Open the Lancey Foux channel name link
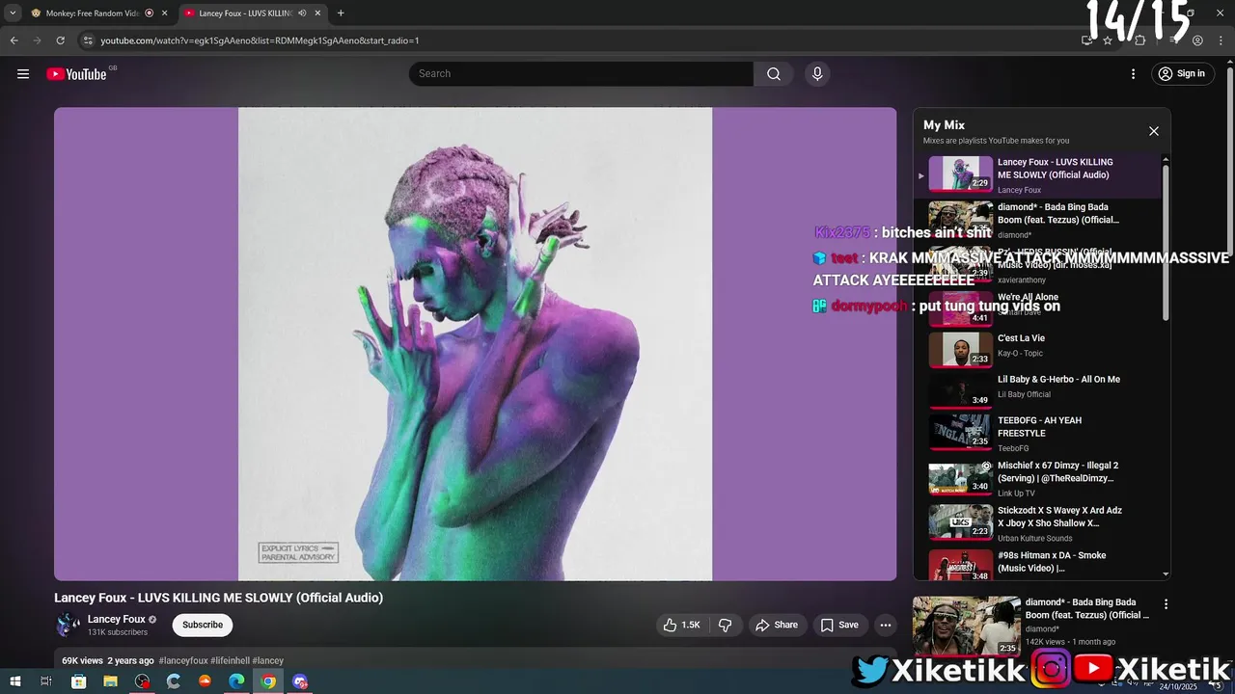Viewport: 1235px width, 694px height. [117, 620]
